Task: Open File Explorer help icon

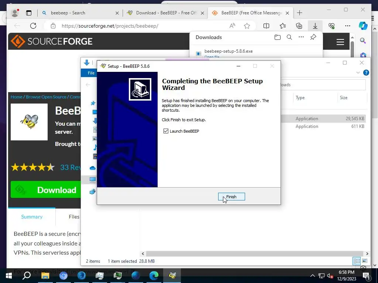Action: [x=366, y=73]
